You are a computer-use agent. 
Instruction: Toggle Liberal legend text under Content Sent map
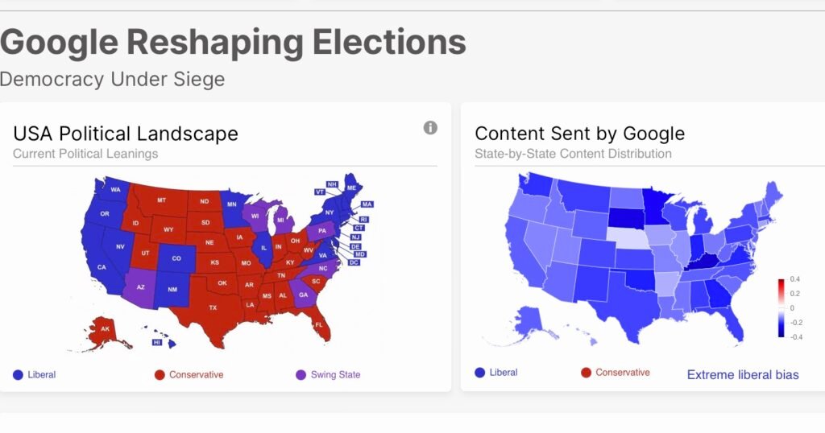[504, 372]
